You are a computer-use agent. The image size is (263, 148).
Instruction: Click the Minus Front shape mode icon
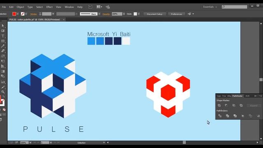click(x=226, y=105)
